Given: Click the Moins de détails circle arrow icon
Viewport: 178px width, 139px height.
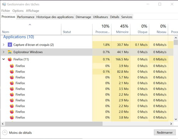Looking at the screenshot, I should point(5,133).
